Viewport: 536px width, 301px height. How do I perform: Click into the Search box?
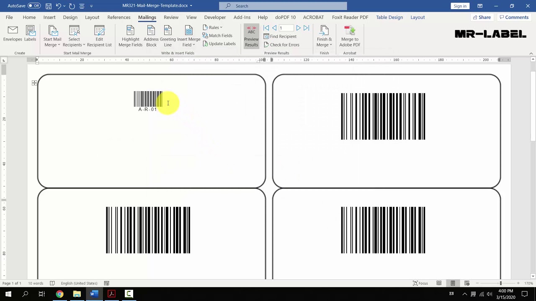283,6
